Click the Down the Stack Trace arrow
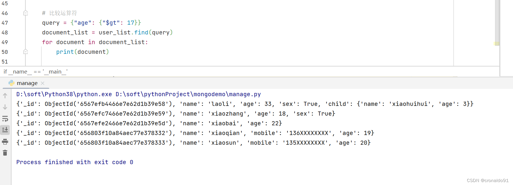 [5, 107]
